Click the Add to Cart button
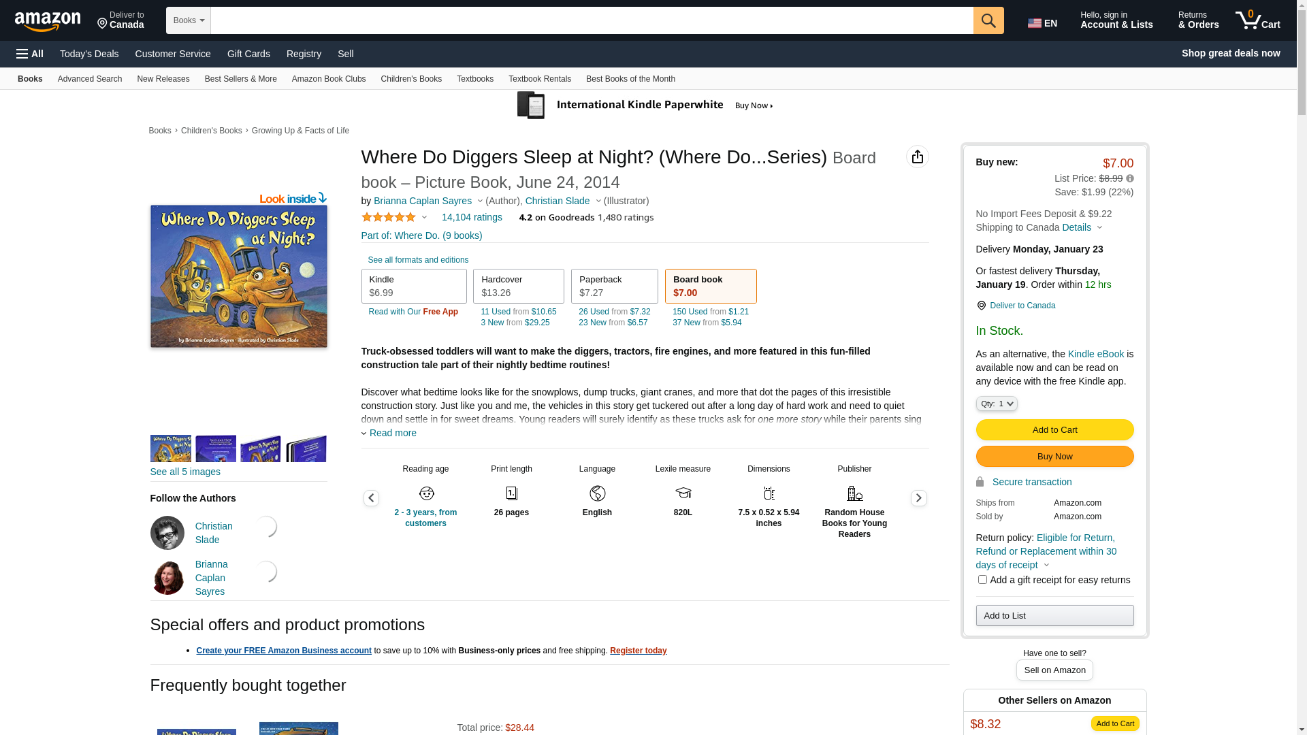Screen dimensions: 1307x735 pos(1054,429)
